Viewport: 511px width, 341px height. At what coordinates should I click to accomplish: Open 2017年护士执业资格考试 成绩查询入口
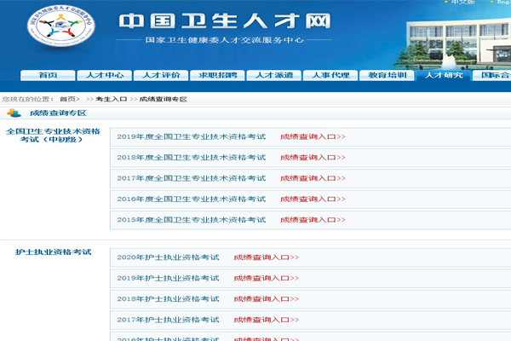coord(267,320)
